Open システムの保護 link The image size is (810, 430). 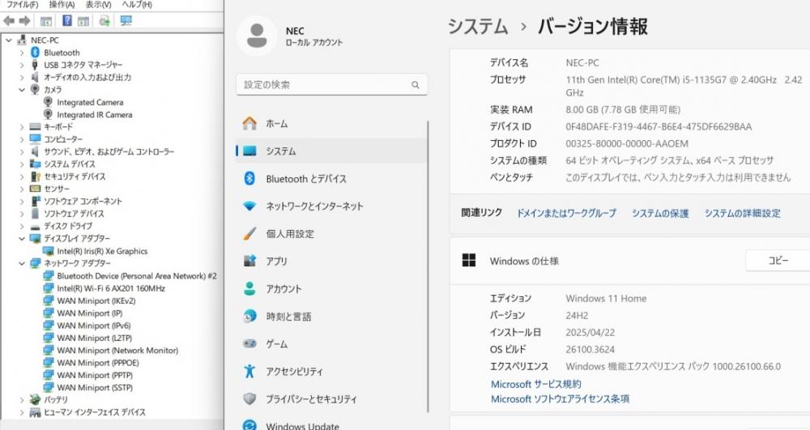pos(660,213)
